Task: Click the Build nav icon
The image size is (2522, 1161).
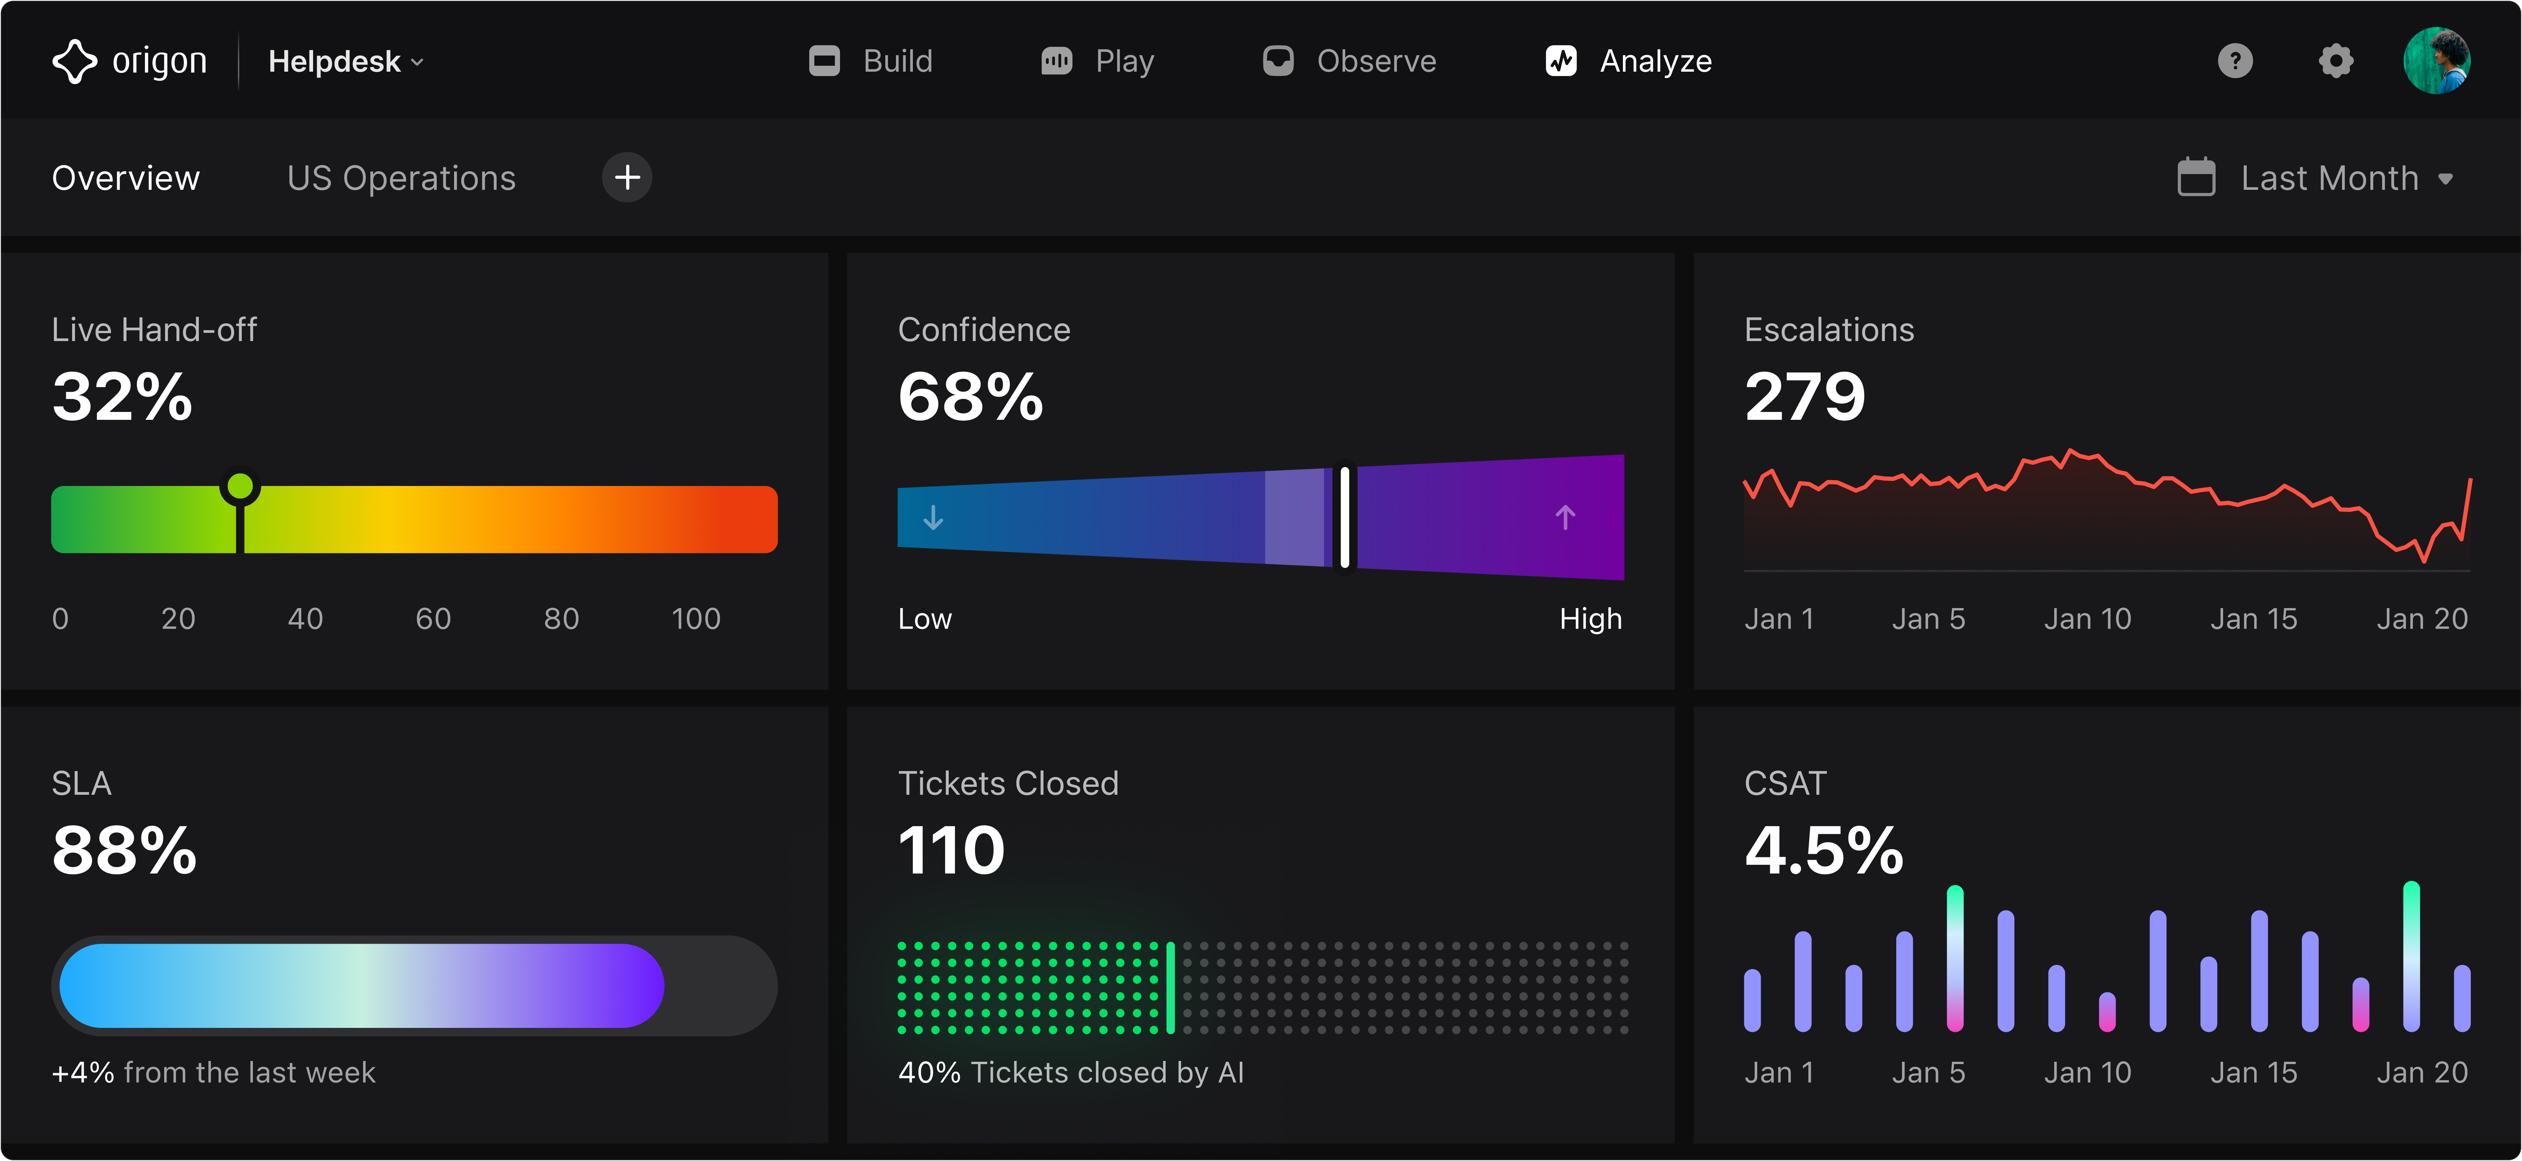Action: coord(824,61)
